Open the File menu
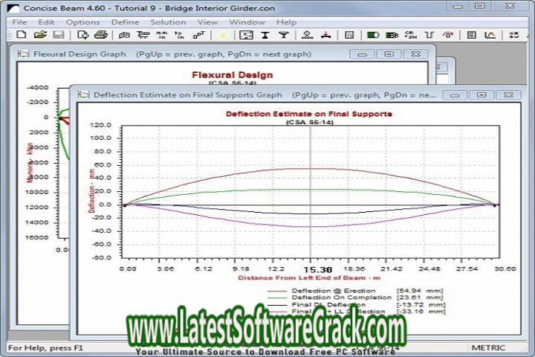Viewport: 535px width, 357px height. [19, 22]
